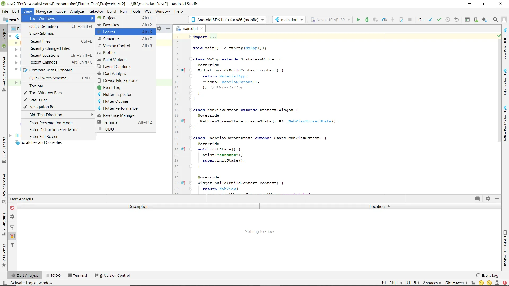Viewport: 509px width, 286px height.
Task: Click Enter Full Screen button
Action: pos(43,137)
